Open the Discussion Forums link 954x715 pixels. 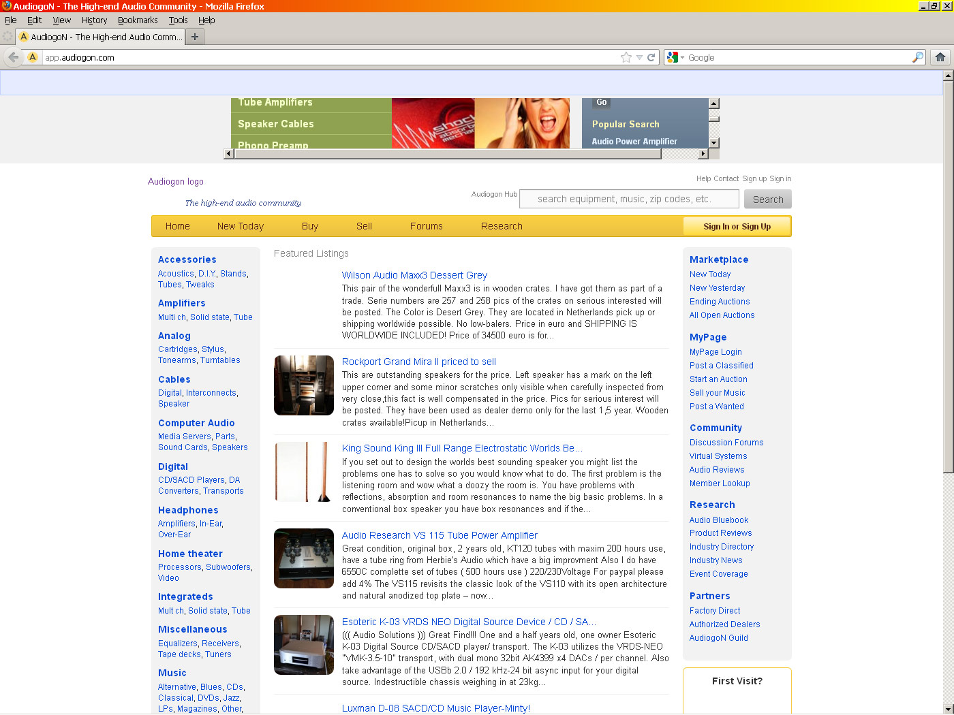(726, 443)
